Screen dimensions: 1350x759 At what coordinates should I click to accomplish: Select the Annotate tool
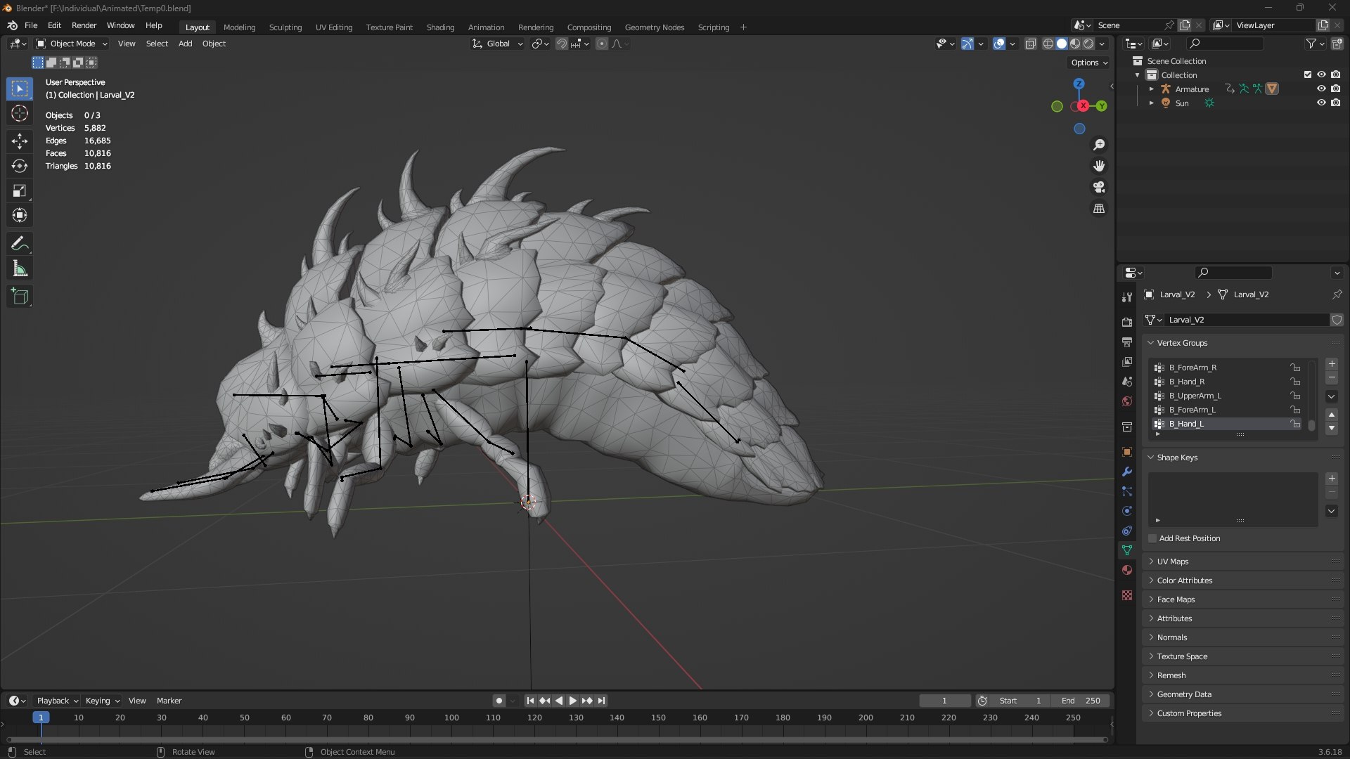(20, 244)
